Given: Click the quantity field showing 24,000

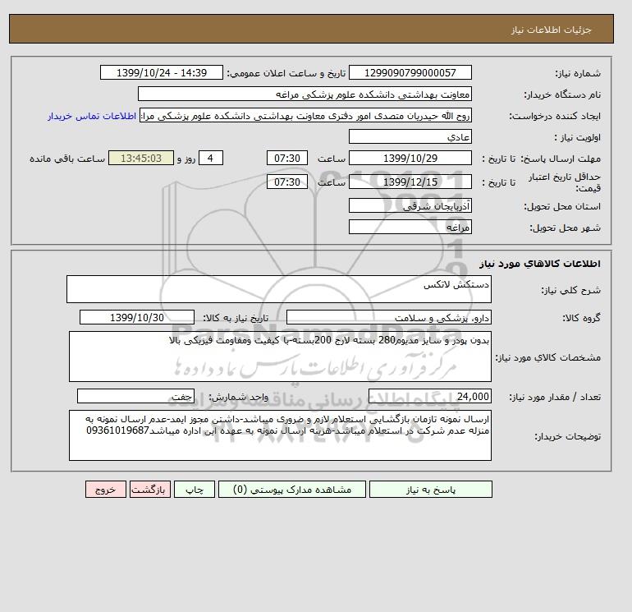Looking at the screenshot, I should [x=429, y=397].
